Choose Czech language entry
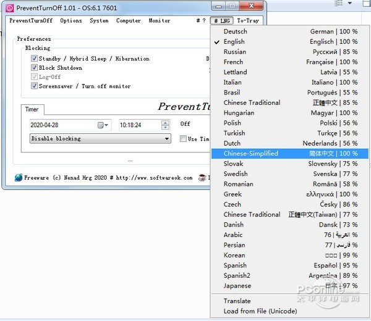This screenshot has width=371, height=321. [x=290, y=204]
